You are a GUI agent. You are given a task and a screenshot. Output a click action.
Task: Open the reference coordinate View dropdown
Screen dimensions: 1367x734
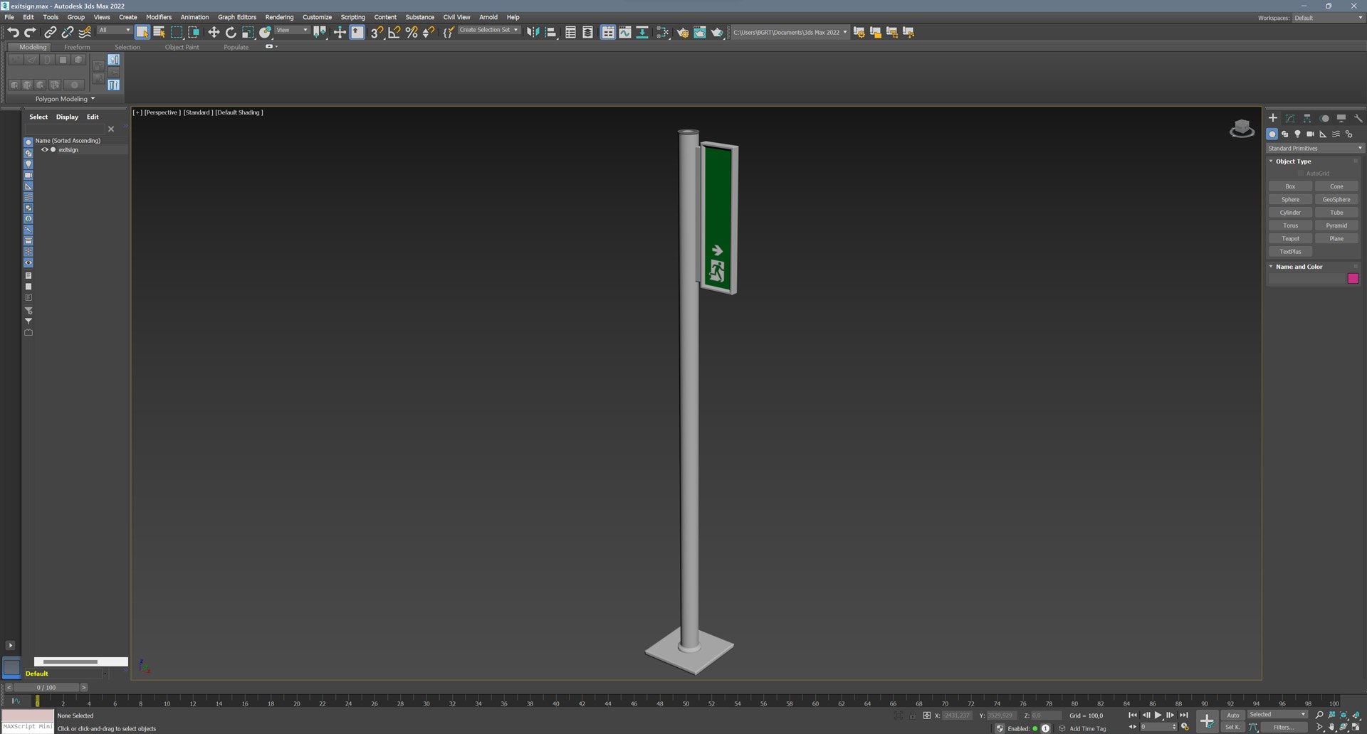(x=292, y=30)
